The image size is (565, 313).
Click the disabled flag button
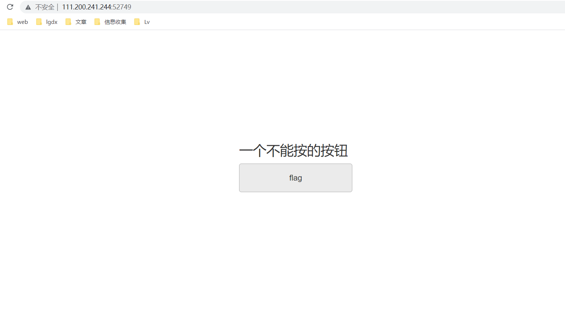296,178
